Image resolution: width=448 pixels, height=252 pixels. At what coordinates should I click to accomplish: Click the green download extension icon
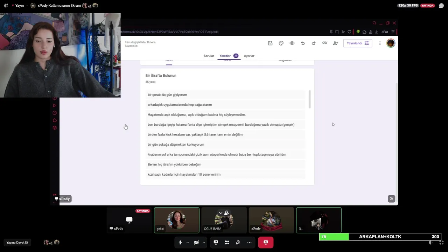click(358, 32)
